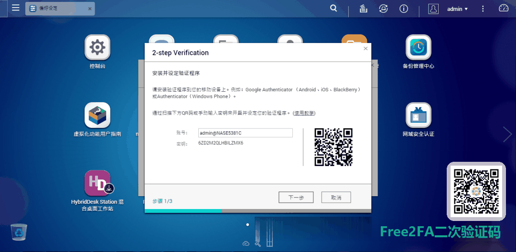Click the cloud icon at bottom

pyautogui.click(x=246, y=243)
